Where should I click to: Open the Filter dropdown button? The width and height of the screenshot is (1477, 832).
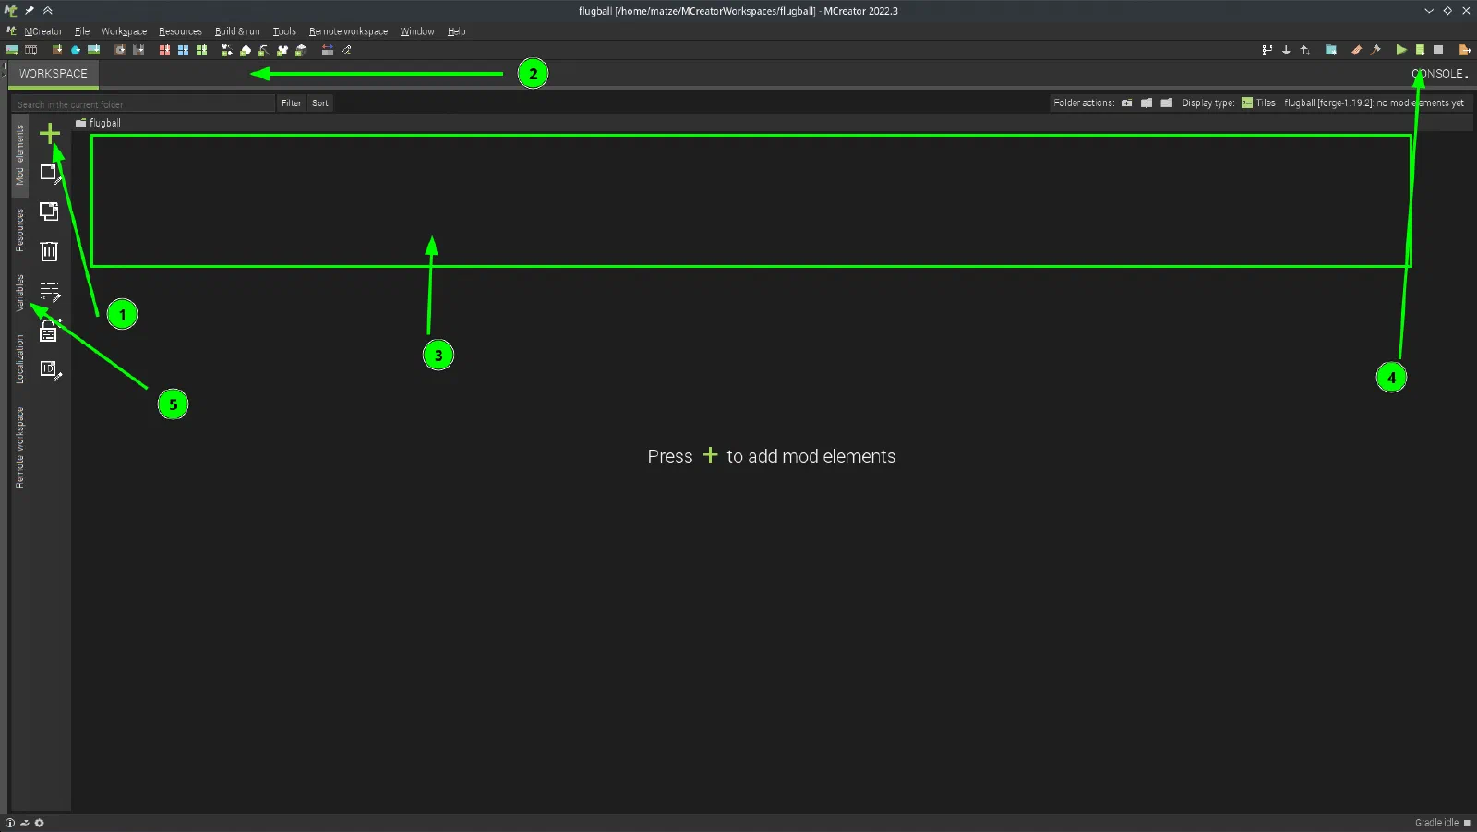click(292, 103)
